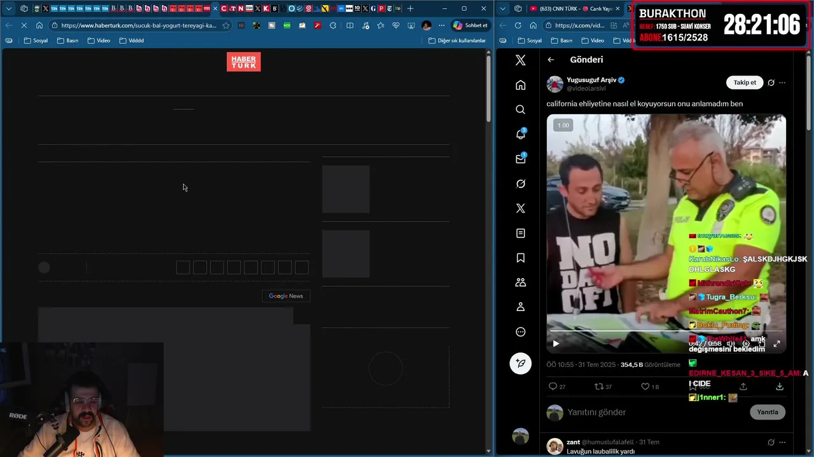The width and height of the screenshot is (814, 457).
Task: Open a new tab with plus button
Action: click(410, 8)
